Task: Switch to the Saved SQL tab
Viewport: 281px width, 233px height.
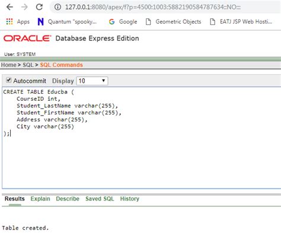Action: pos(100,199)
